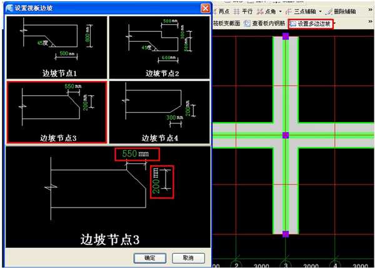Viewport: 375px width, 268px height.
Task: Choose the 三点辅轴 three-point auxiliary axis tool
Action: pyautogui.click(x=301, y=11)
